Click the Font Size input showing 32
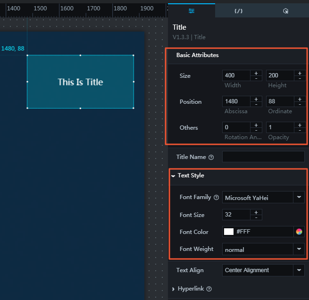Viewport: 309px width, 300px height. click(x=236, y=215)
